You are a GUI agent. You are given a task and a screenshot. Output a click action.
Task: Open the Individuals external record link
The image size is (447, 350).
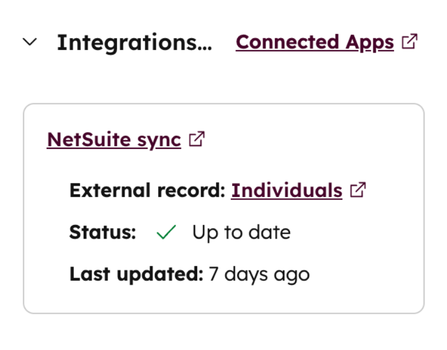coord(287,190)
